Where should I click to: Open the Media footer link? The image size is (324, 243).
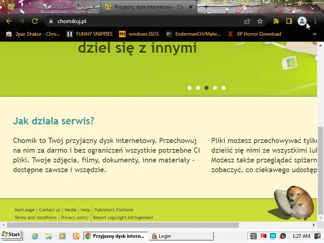[x=70, y=210]
